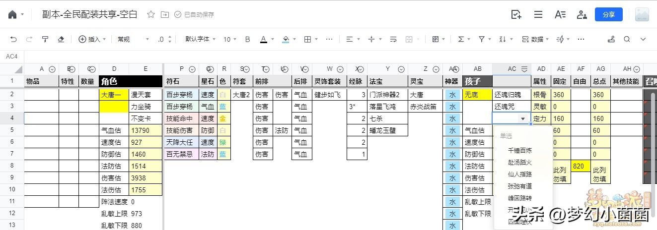Click the redo arrow
The height and width of the screenshot is (230, 657).
point(29,39)
